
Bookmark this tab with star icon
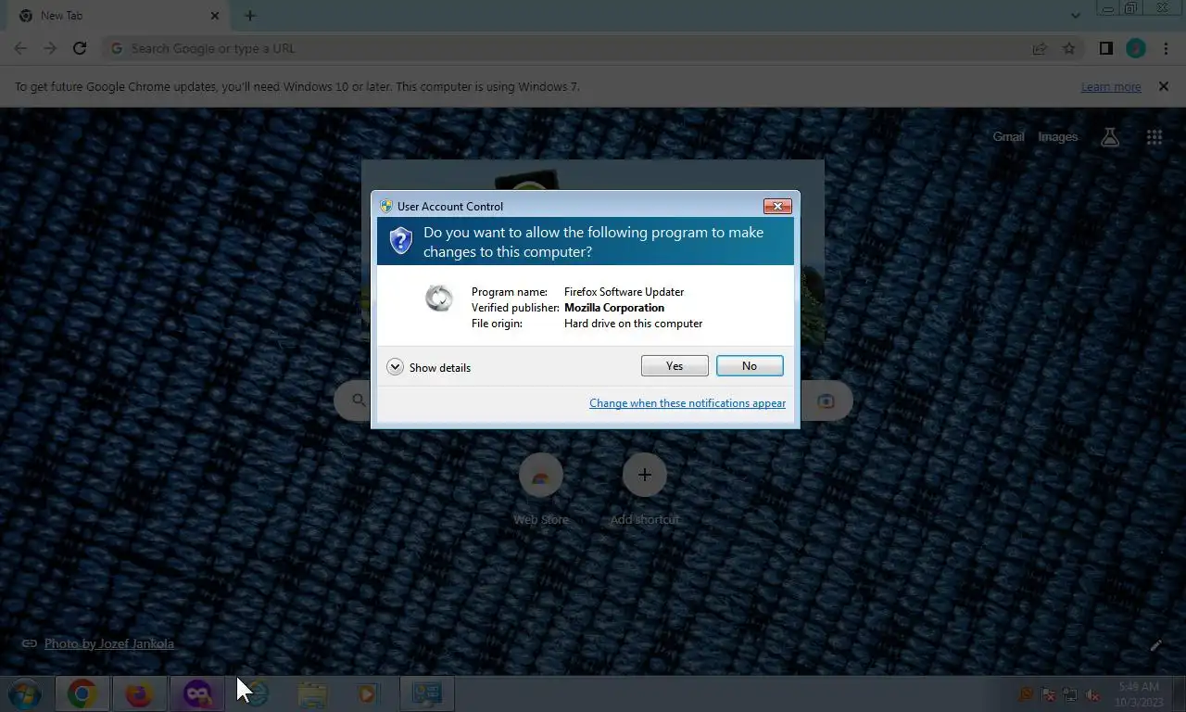(1069, 48)
